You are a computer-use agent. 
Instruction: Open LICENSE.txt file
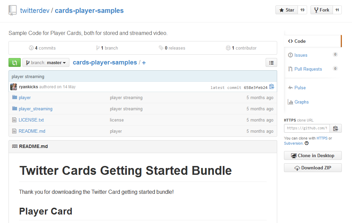(31, 120)
